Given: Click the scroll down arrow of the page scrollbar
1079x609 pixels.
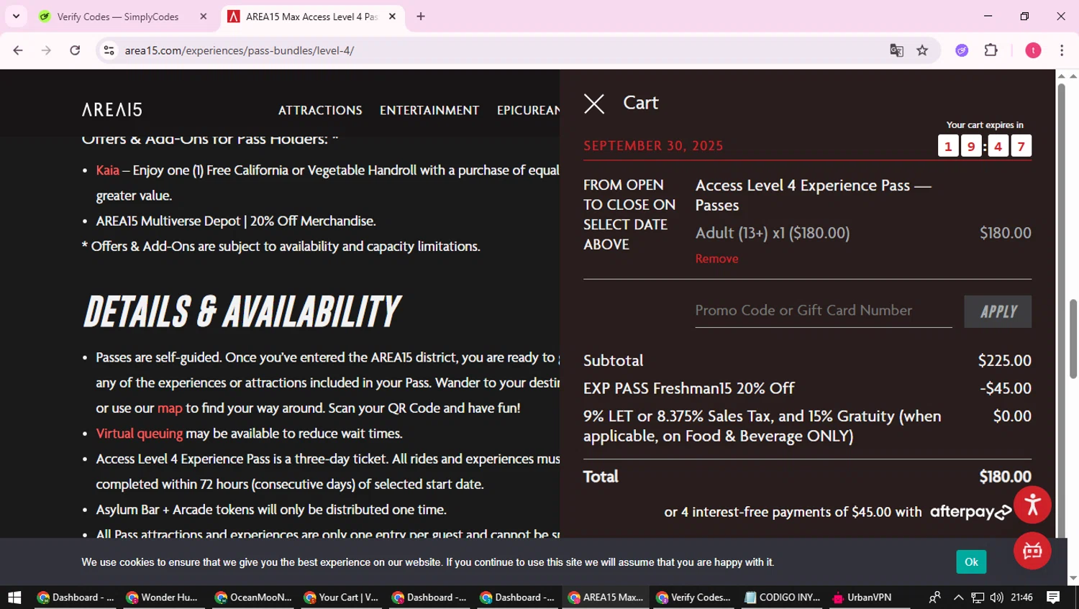Looking at the screenshot, I should point(1073,578).
